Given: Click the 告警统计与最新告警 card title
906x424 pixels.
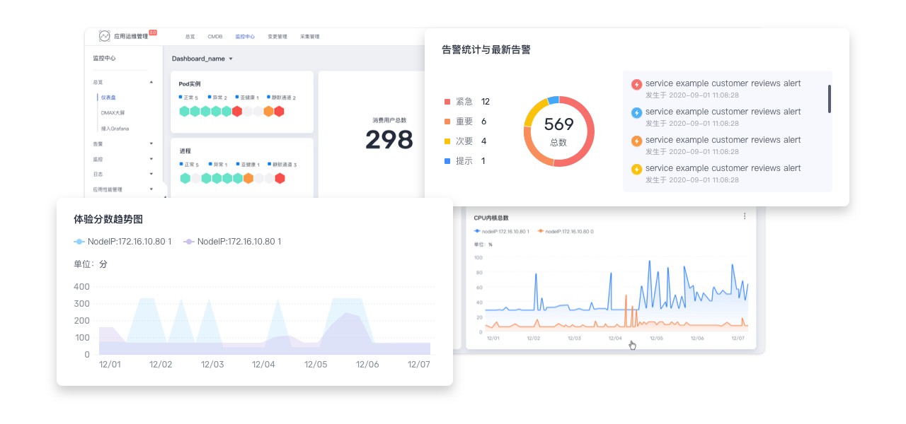Looking at the screenshot, I should point(486,50).
